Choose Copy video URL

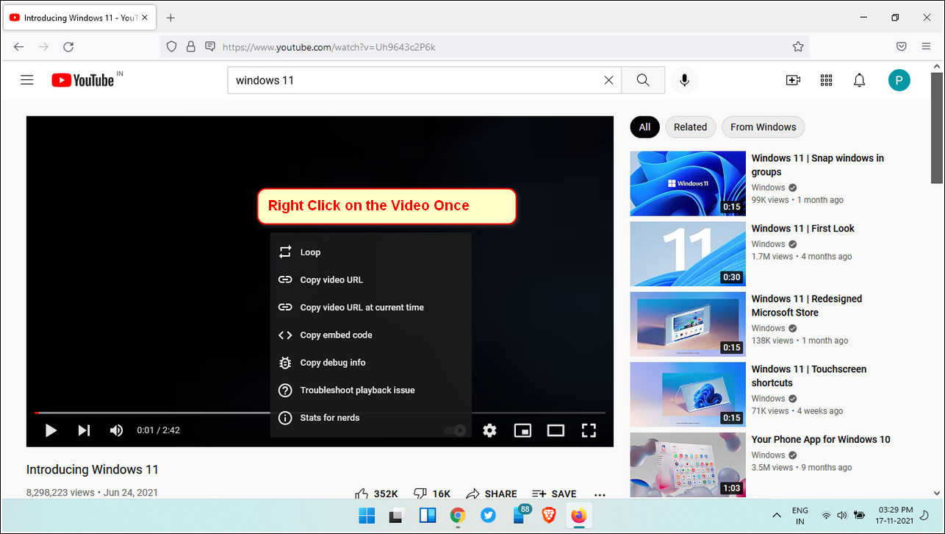(x=370, y=280)
